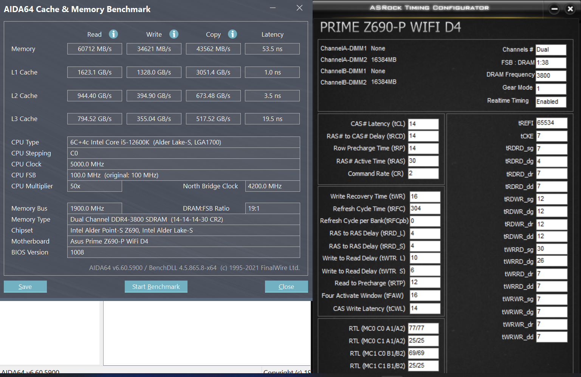Click the Motherboard field
This screenshot has height=377, width=581.
(x=184, y=241)
